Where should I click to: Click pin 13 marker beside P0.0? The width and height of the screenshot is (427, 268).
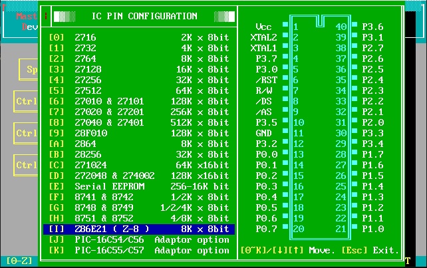pyautogui.click(x=285, y=152)
